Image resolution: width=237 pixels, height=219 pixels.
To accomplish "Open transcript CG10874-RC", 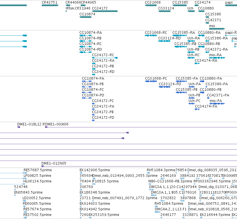I will point(85,47).
